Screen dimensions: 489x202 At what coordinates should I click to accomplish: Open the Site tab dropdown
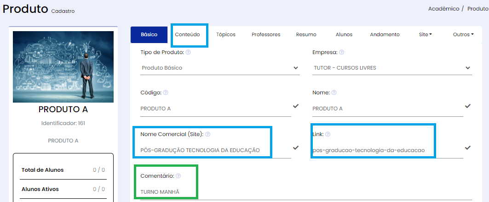click(425, 34)
